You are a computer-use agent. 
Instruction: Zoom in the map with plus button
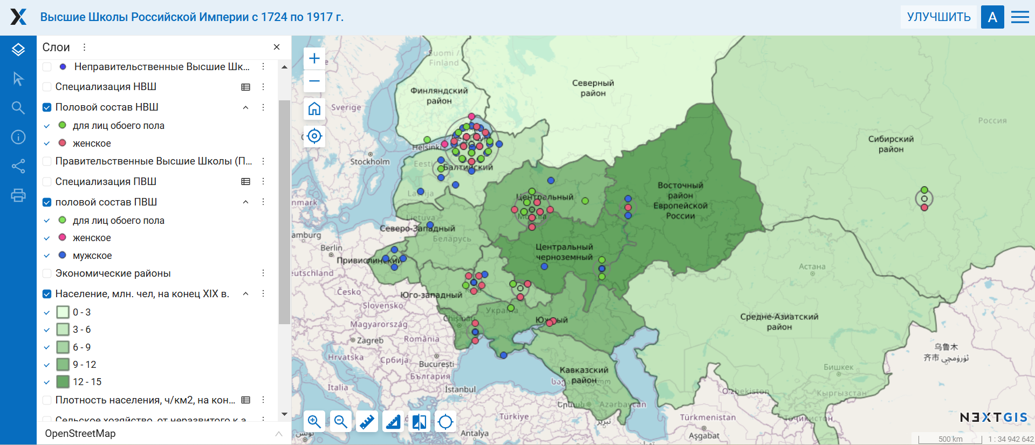click(314, 58)
